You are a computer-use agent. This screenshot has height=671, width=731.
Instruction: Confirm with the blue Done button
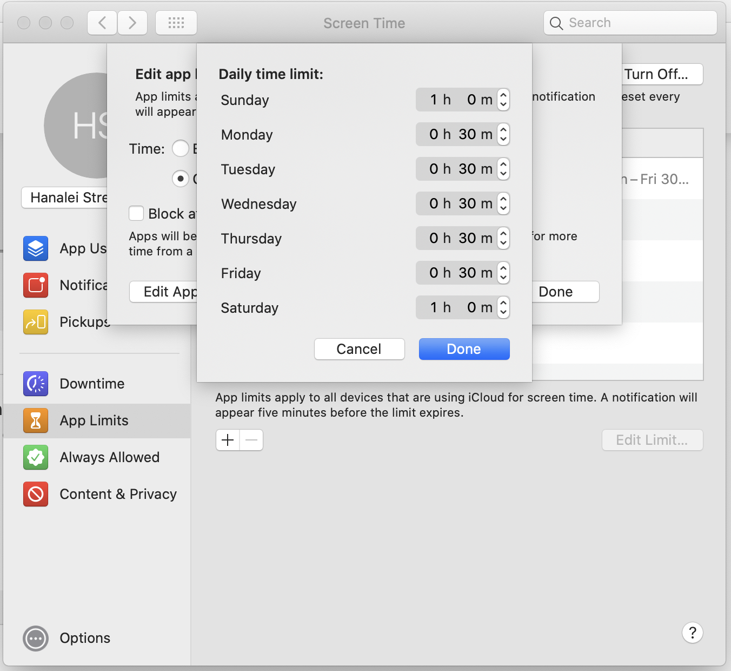click(464, 349)
